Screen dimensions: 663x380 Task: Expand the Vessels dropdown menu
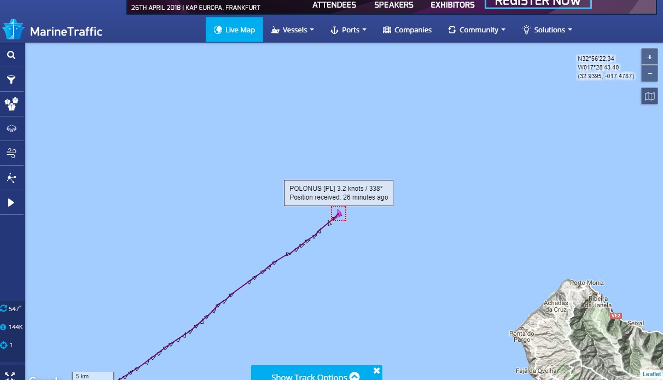click(293, 30)
